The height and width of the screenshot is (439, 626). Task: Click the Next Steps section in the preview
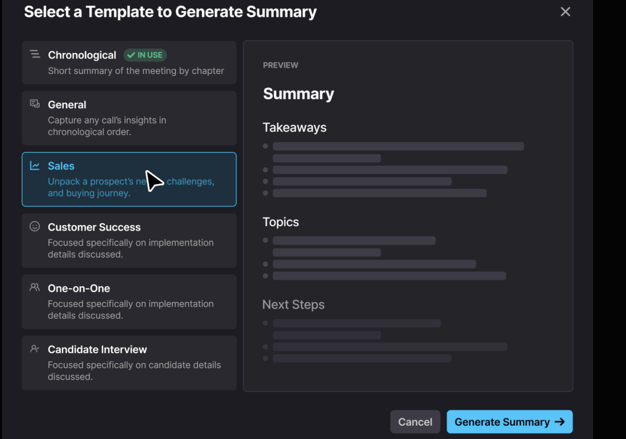293,304
